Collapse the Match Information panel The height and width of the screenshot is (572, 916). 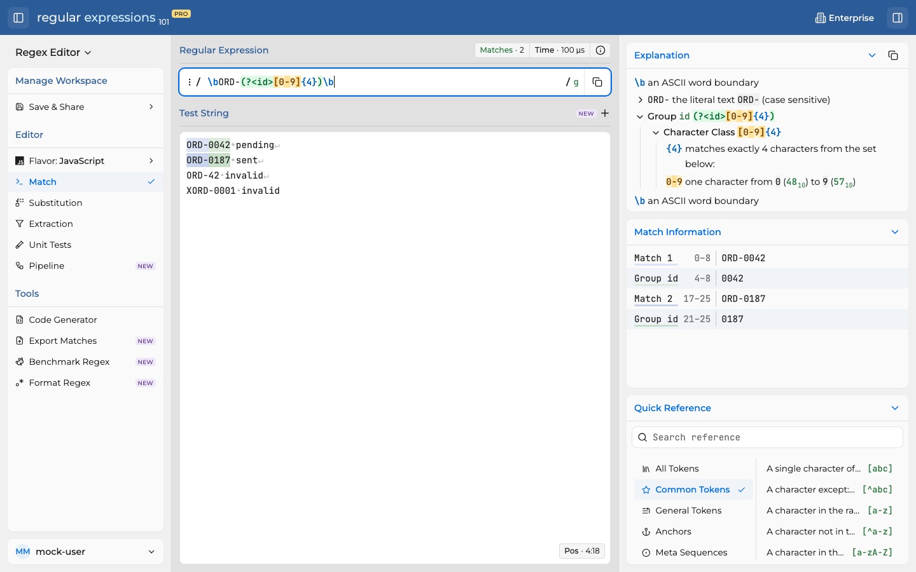895,232
